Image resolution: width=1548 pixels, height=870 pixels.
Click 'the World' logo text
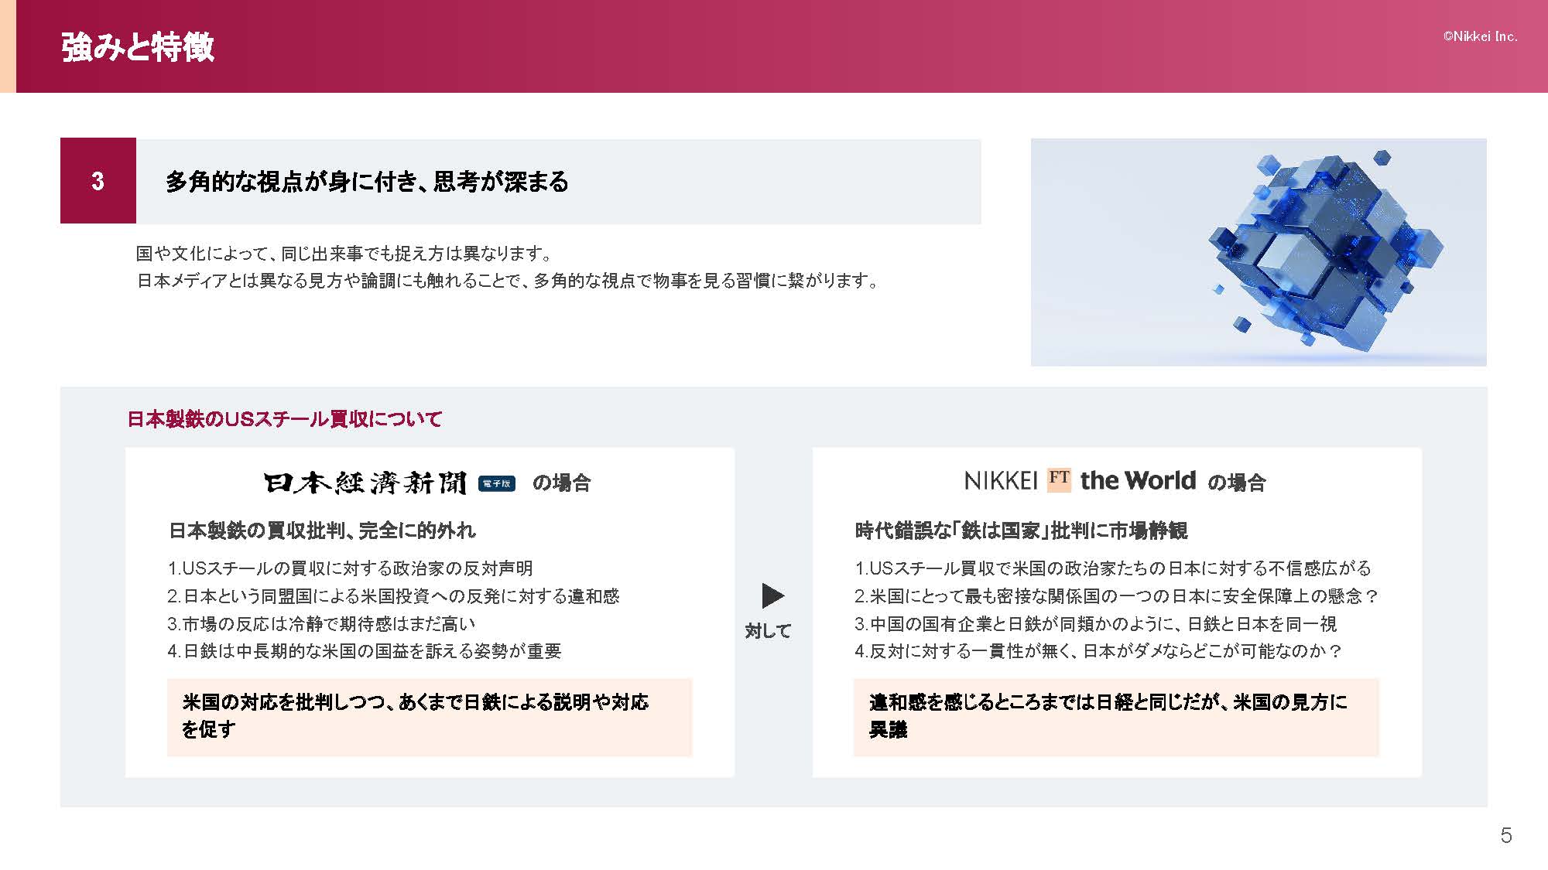click(x=1137, y=480)
